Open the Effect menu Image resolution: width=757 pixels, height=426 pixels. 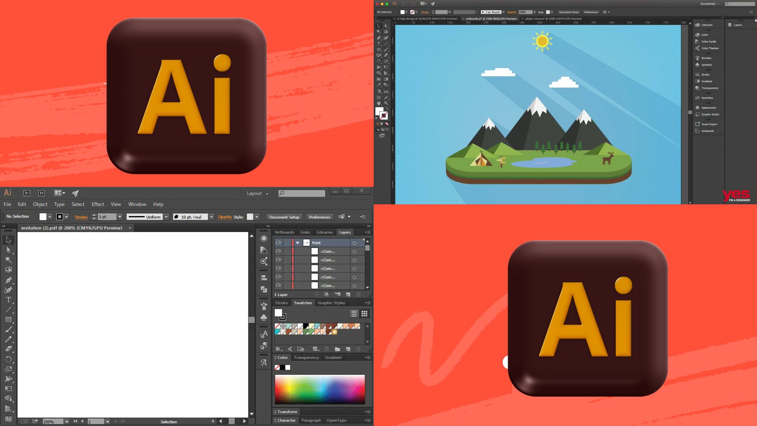tap(98, 204)
